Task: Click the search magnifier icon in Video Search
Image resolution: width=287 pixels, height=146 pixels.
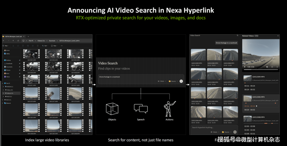Action: click(181, 81)
